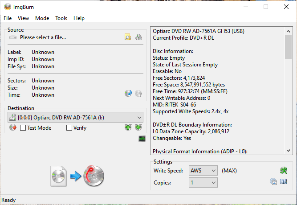
Task: Click the ImgBurn title bar app icon
Action: pyautogui.click(x=8, y=7)
